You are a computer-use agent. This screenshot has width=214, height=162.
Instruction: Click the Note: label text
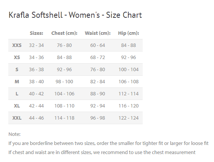tap(14, 134)
